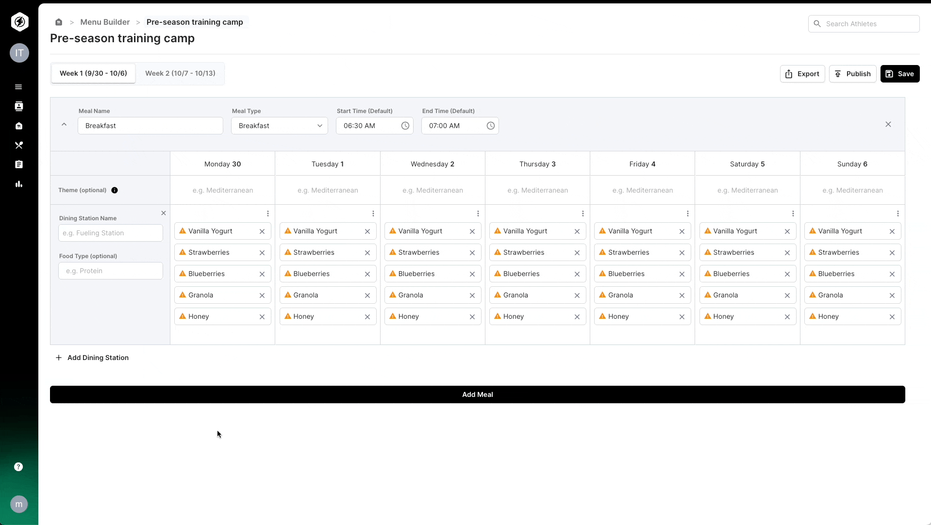This screenshot has width=931, height=525.
Task: Select Week 1 (9/30 - 10/6) tab
Action: click(93, 73)
